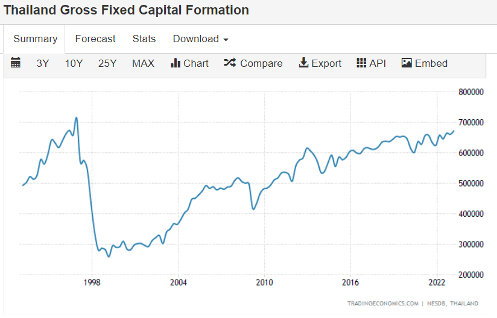This screenshot has width=497, height=318.
Task: Switch to the Summary tab
Action: point(35,39)
